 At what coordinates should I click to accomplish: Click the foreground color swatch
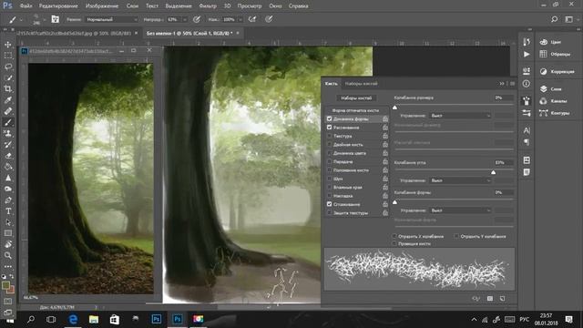[5, 285]
